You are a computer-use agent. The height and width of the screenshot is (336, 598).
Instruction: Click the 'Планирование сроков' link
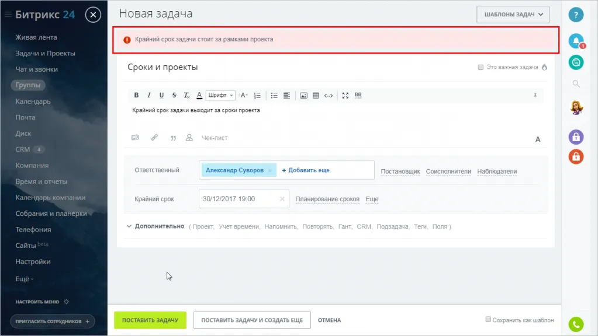tap(327, 199)
